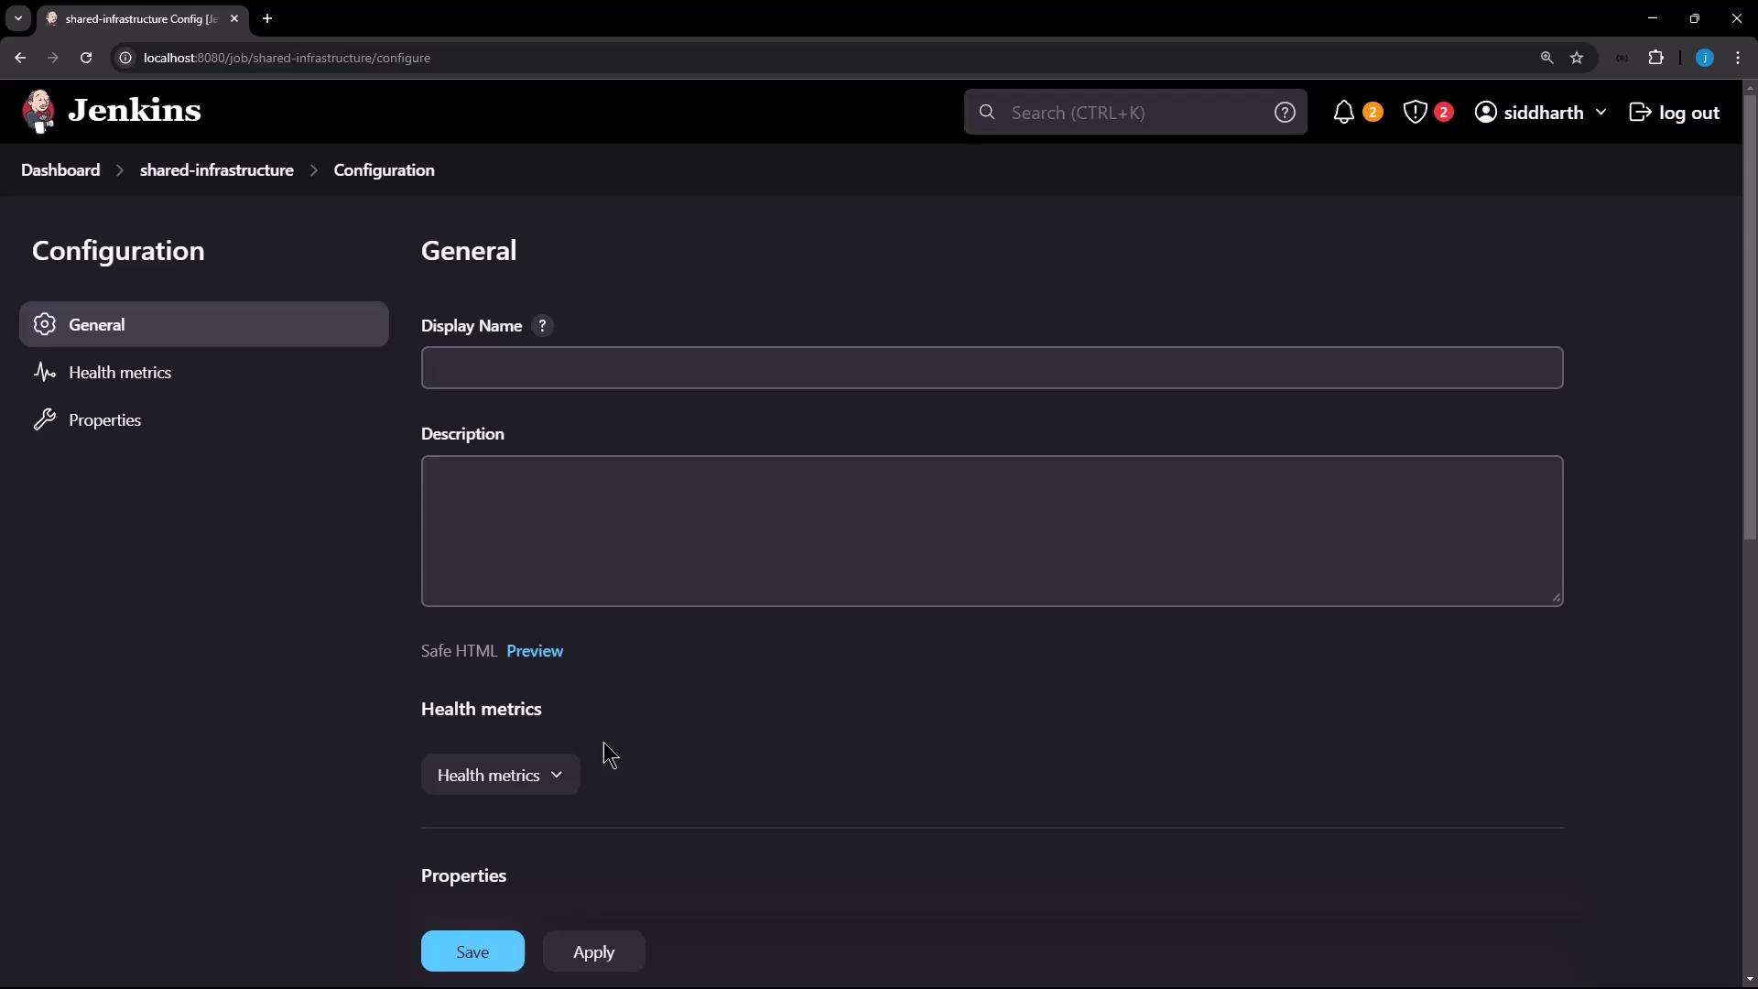Open security warnings shield icon
The image size is (1758, 989).
click(1415, 112)
